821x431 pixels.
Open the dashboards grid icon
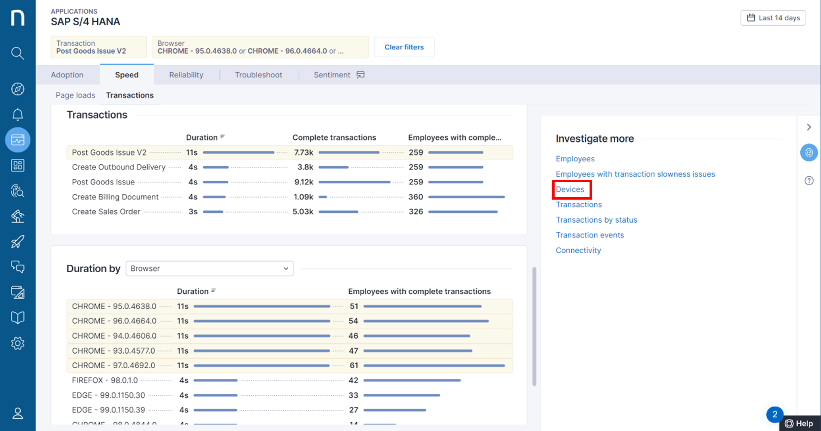coord(17,165)
